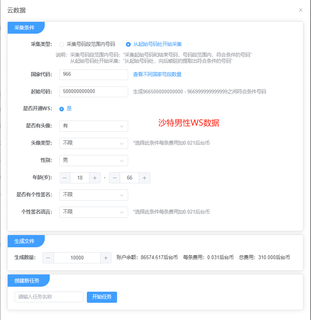
Task: Open the 性别 dropdown
Action: (94, 160)
